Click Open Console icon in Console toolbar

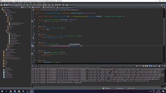pyautogui.click(x=160, y=66)
